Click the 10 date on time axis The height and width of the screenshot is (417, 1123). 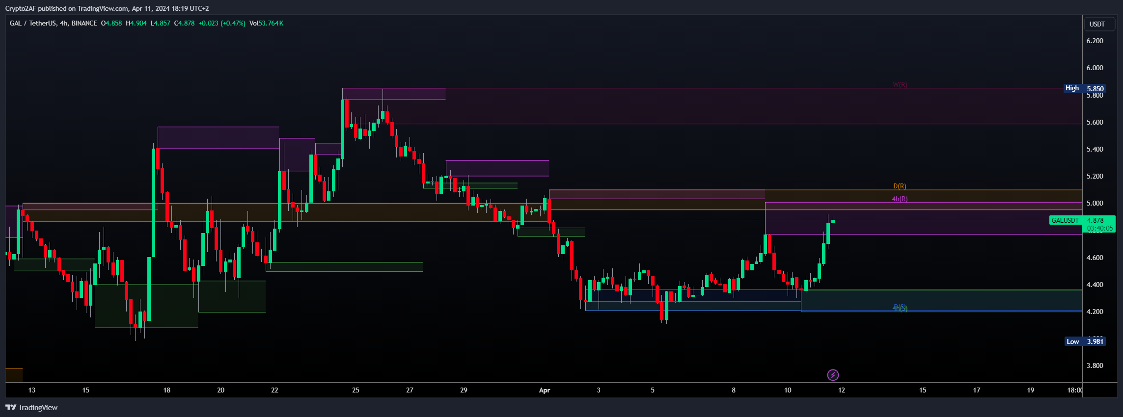pyautogui.click(x=788, y=391)
